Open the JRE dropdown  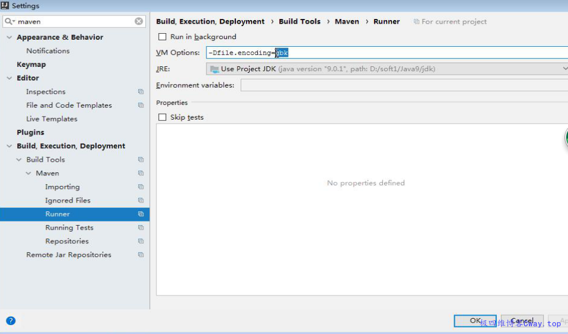coord(387,69)
